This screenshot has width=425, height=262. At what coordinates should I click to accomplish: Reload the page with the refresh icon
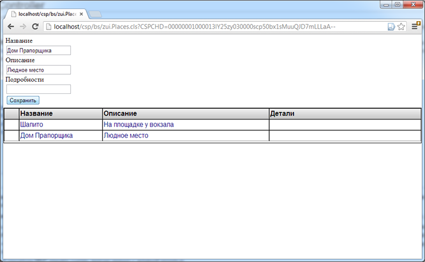pyautogui.click(x=35, y=27)
